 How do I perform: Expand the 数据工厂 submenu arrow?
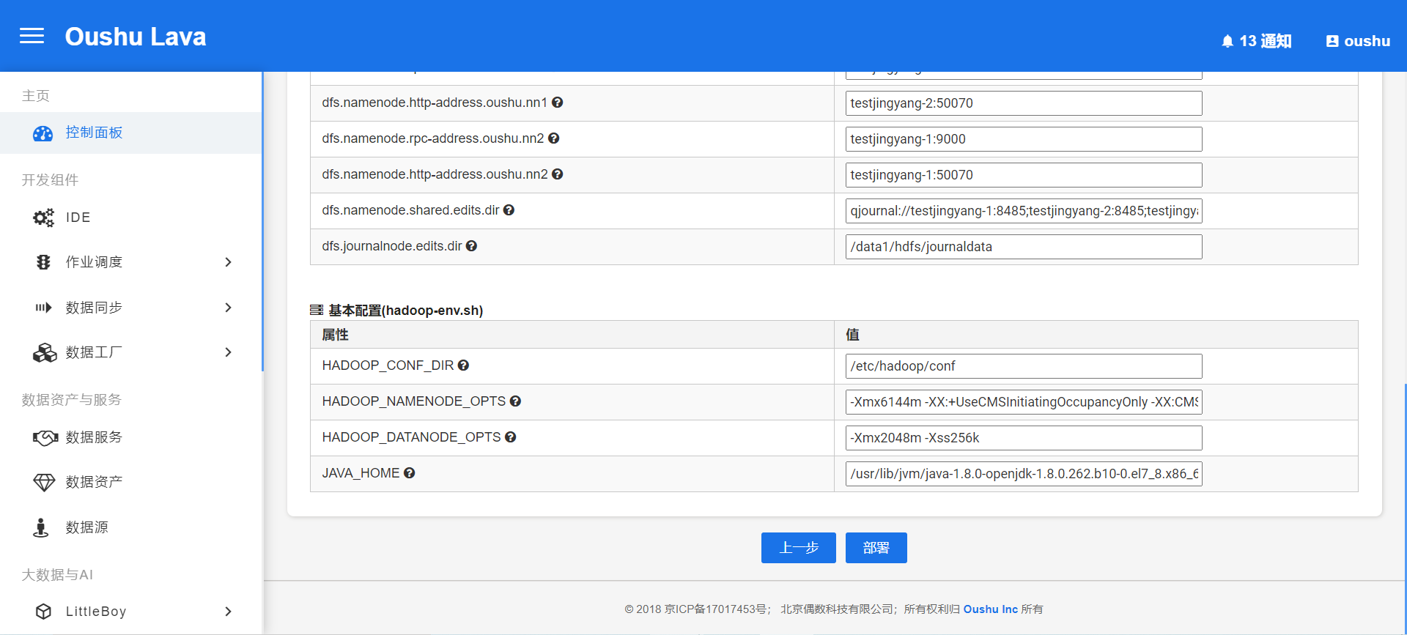(228, 352)
